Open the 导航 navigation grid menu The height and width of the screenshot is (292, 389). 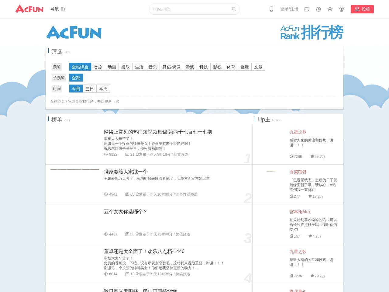(x=58, y=9)
